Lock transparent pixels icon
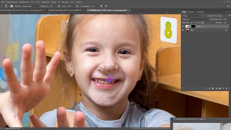The width and height of the screenshot is (231, 130). [192, 23]
